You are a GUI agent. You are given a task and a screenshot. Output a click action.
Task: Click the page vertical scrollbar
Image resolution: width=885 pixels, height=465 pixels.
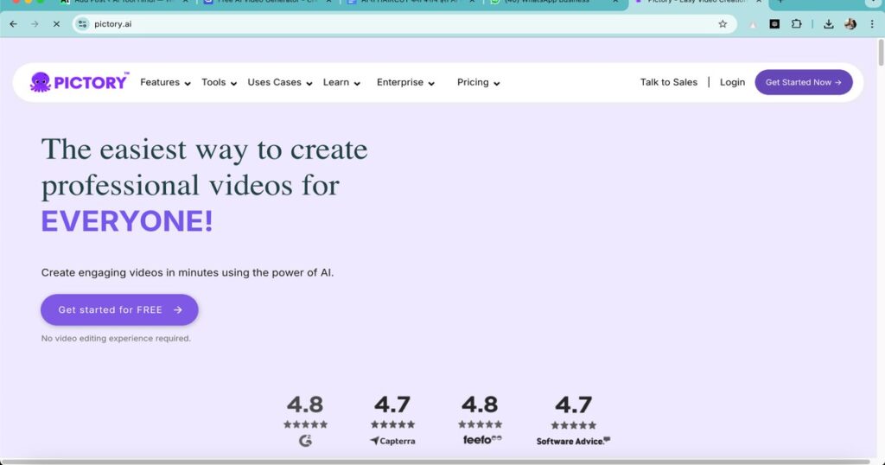point(881,53)
